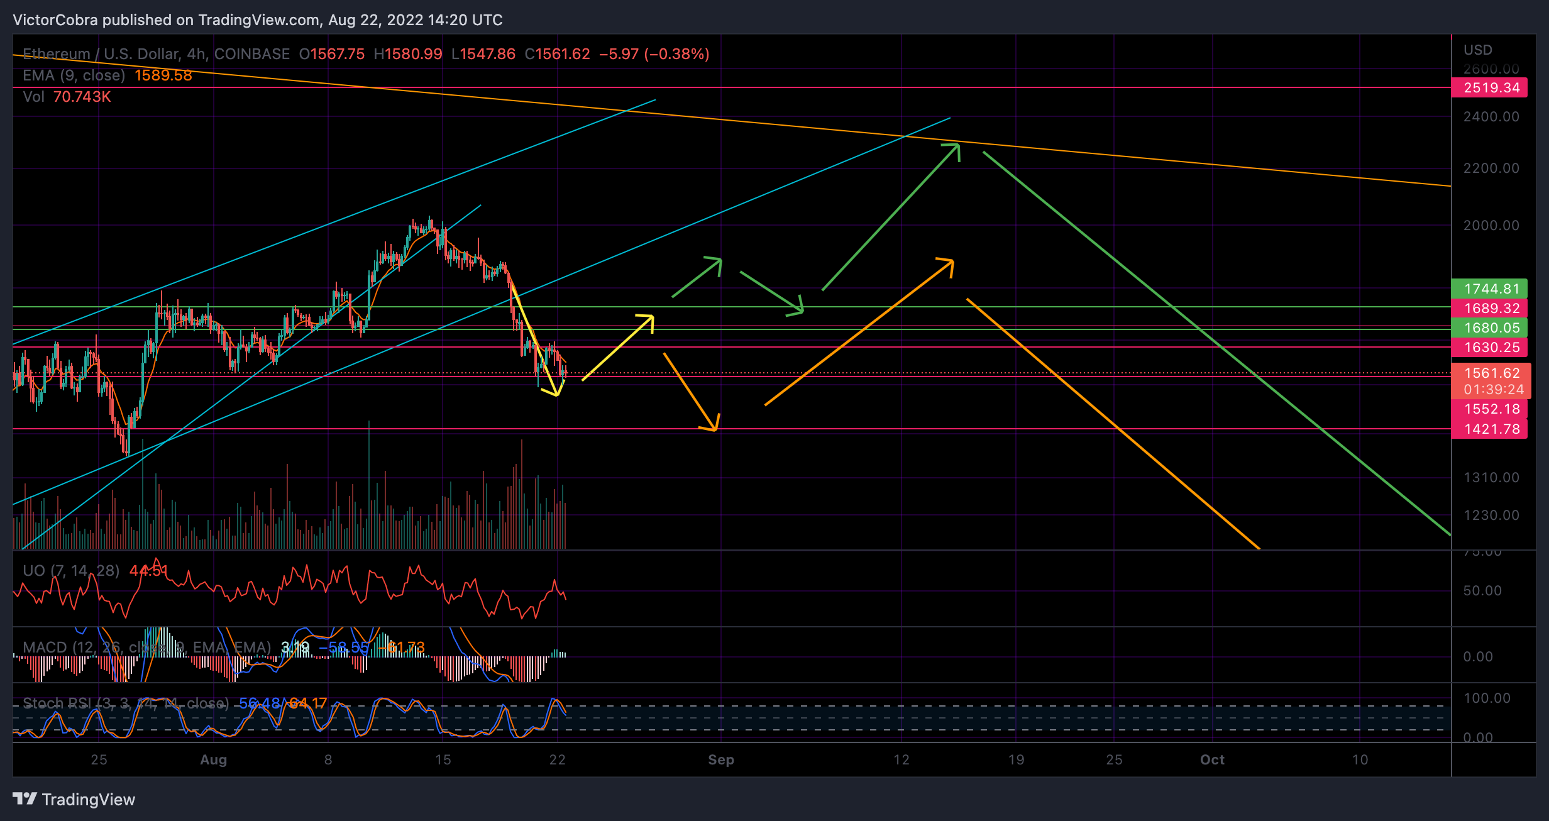Click the 1310.00 price axis tick
This screenshot has width=1549, height=821.
click(1491, 477)
